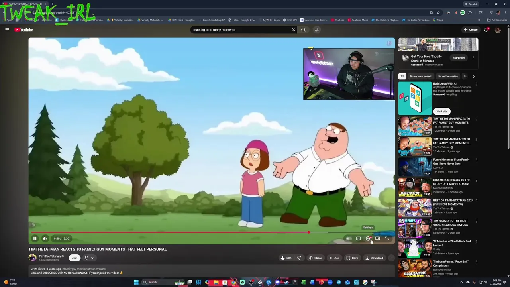This screenshot has height=287, width=510.
Task: Click Visit site on Build Apps ad
Action: pyautogui.click(x=442, y=112)
